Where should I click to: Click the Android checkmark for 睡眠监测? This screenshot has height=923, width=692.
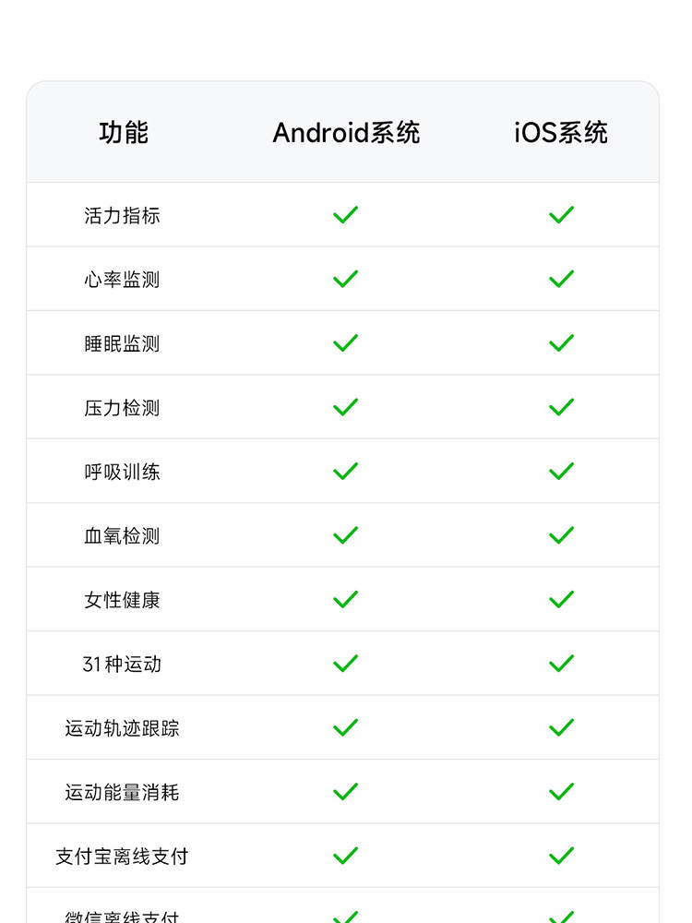pyautogui.click(x=345, y=343)
